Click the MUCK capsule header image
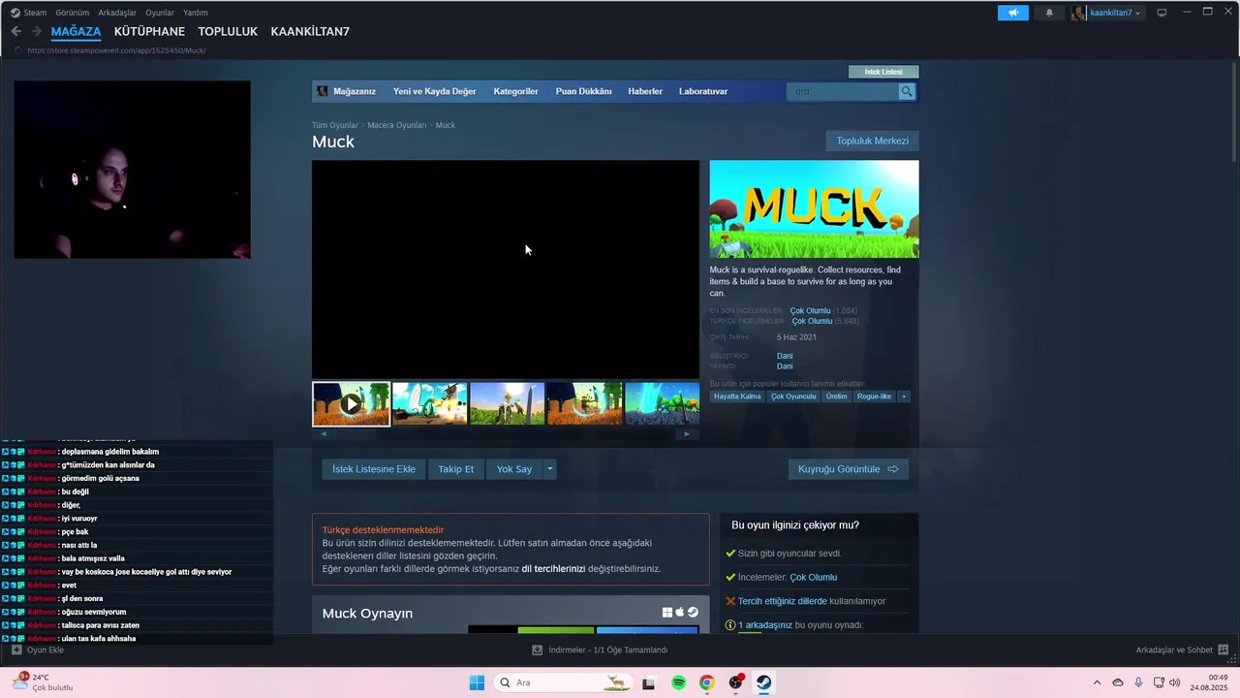 [x=814, y=208]
